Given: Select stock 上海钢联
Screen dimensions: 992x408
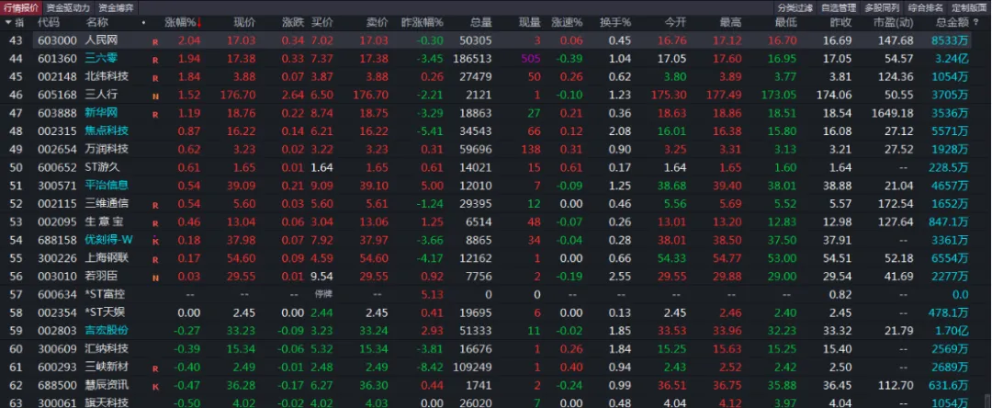Looking at the screenshot, I should point(107,258).
